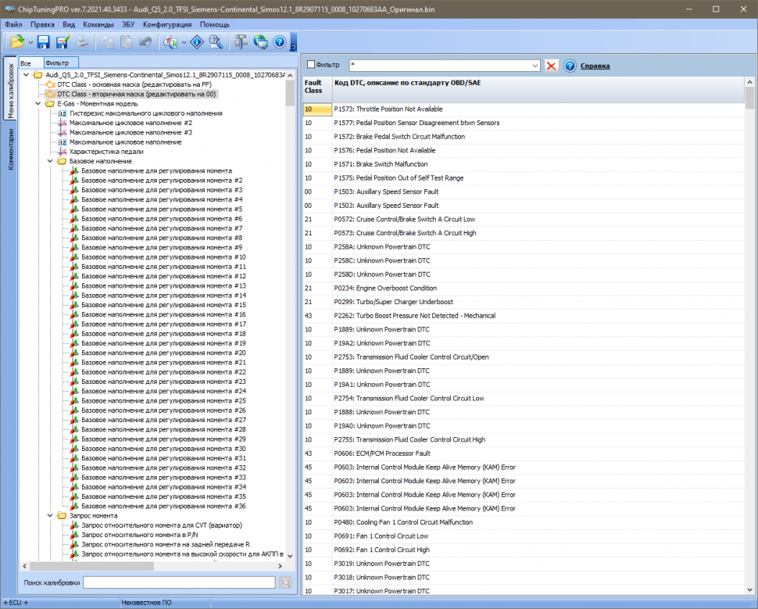Open settings with the hammer tools icon
The width and height of the screenshot is (758, 609).
(241, 41)
